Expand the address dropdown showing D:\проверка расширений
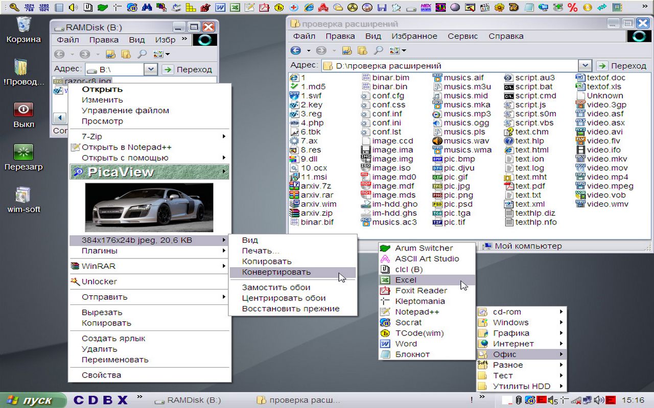The height and width of the screenshot is (408, 654). tap(585, 66)
